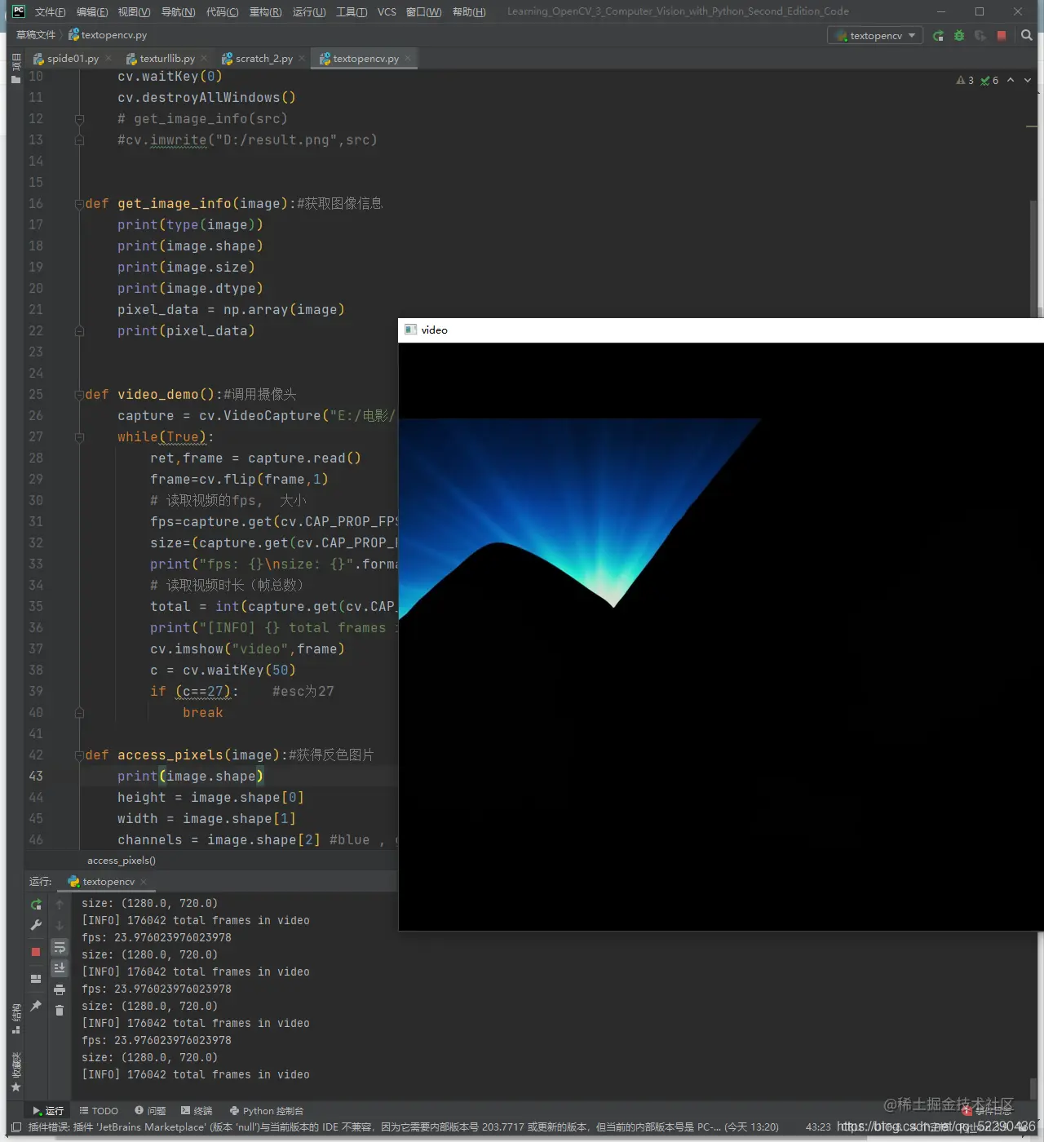The width and height of the screenshot is (1044, 1142).
Task: Go to previous highlighted error arrow
Action: [1011, 80]
